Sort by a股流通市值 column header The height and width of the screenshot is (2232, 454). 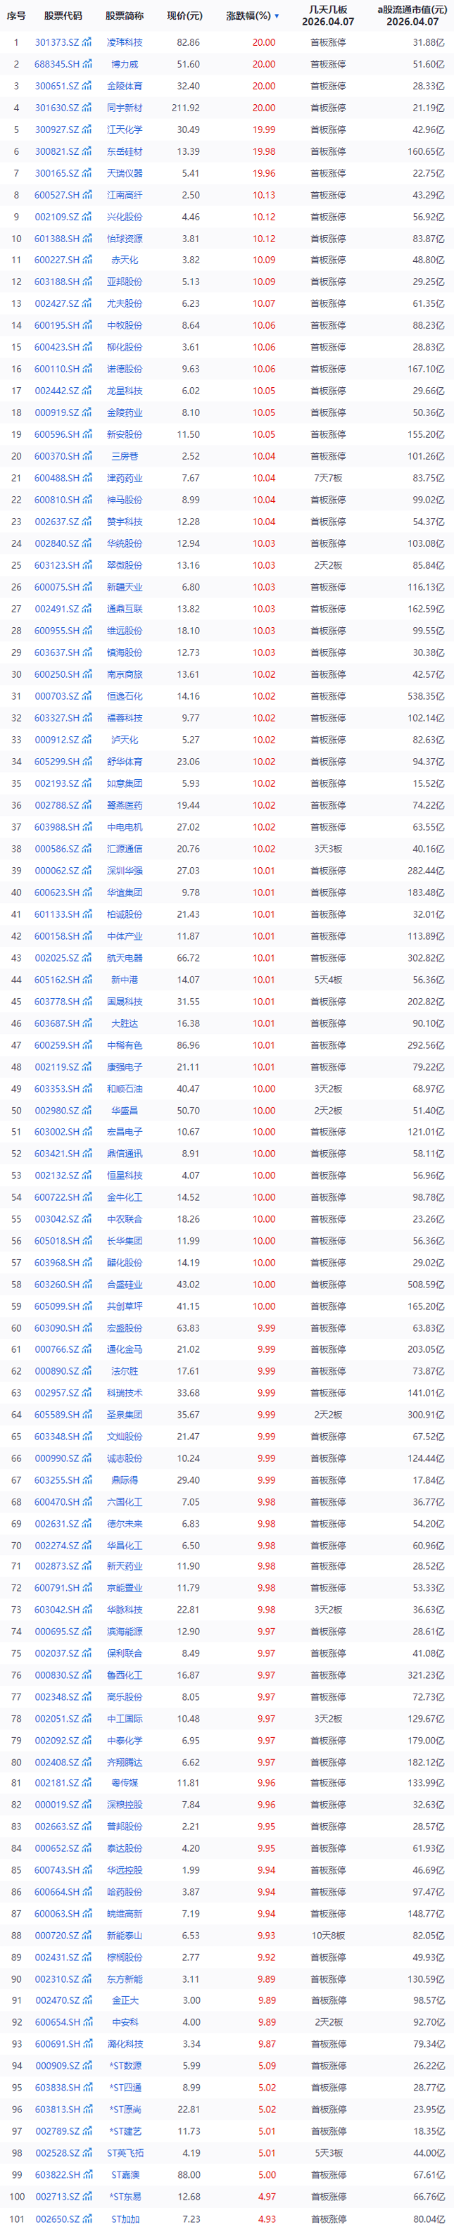point(412,15)
